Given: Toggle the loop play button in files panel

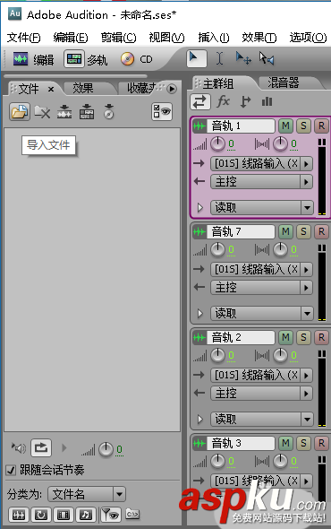Looking at the screenshot, I should coord(41,448).
